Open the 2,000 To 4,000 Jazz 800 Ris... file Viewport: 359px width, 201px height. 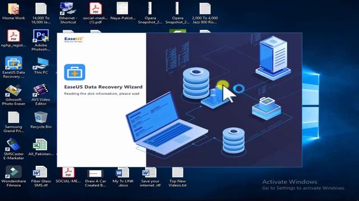(205, 13)
